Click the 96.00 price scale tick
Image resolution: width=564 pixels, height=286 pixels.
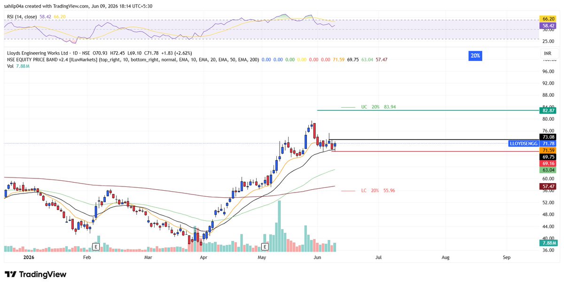click(548, 71)
